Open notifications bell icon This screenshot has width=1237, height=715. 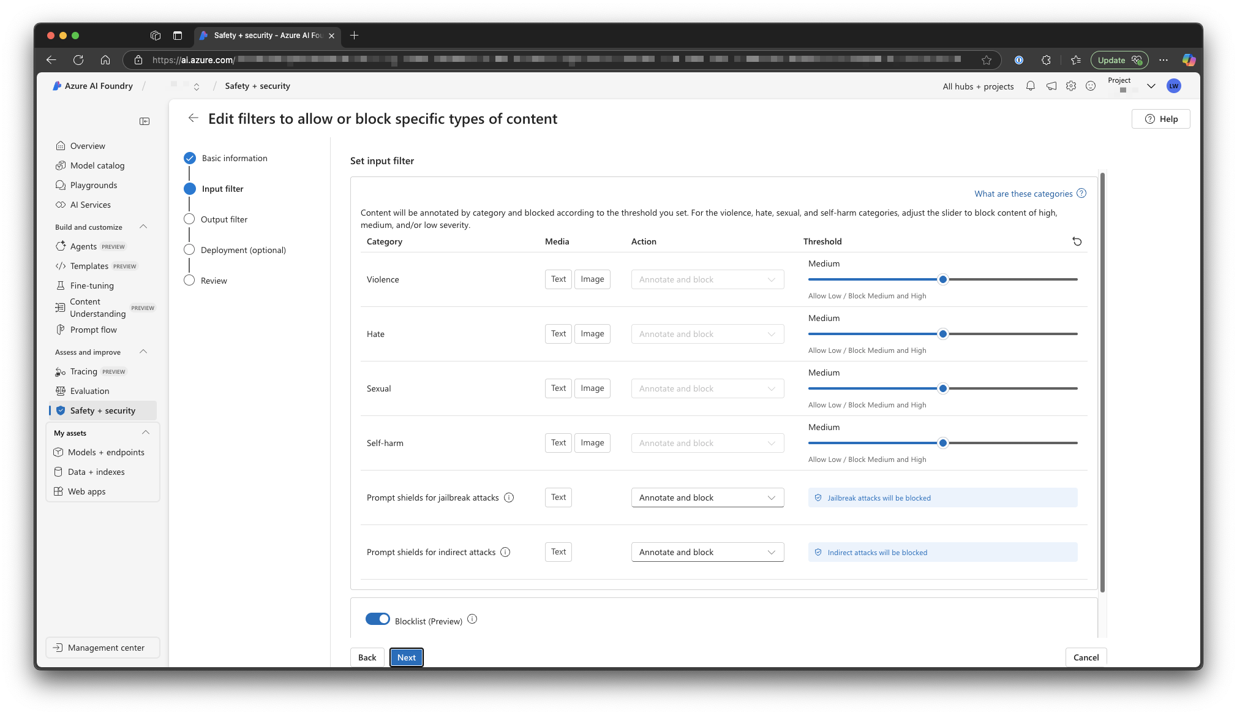(x=1031, y=86)
